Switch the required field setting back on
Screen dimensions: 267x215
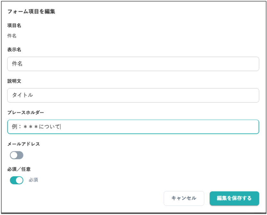tap(16, 180)
